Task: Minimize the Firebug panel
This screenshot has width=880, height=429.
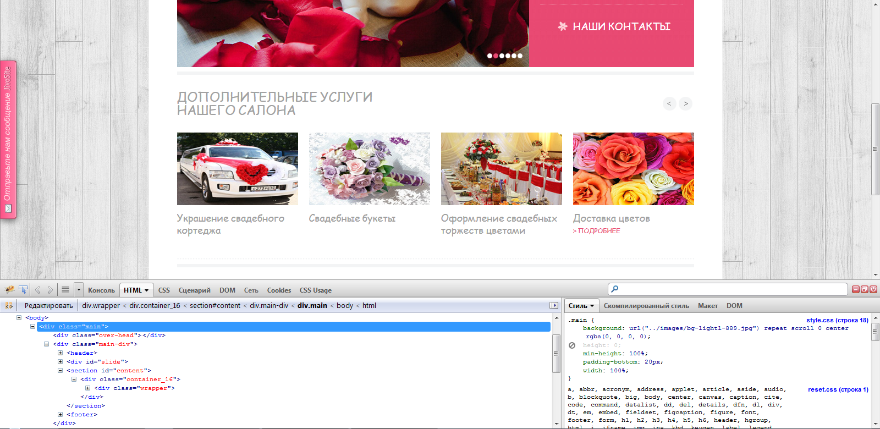Action: click(x=856, y=289)
